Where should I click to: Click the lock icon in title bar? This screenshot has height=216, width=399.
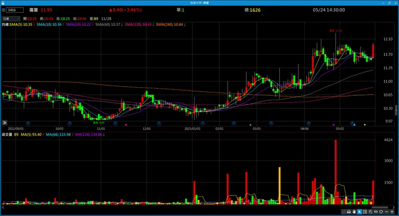click(3, 3)
